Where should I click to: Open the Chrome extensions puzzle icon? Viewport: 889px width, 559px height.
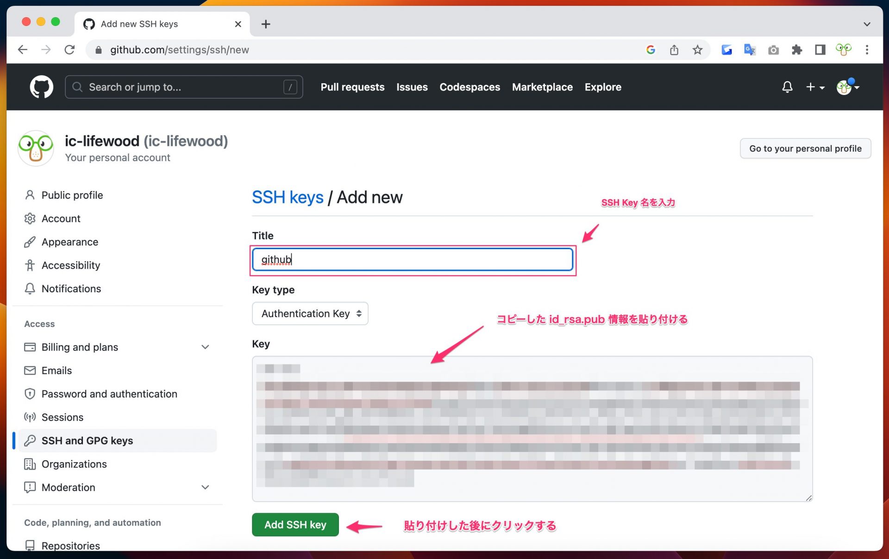796,50
